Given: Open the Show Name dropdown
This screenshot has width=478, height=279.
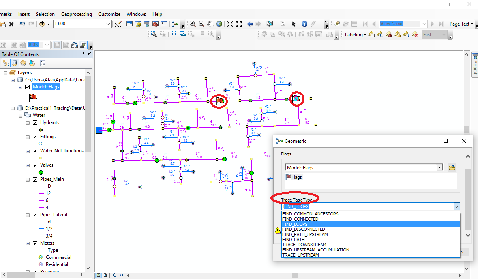Looking at the screenshot, I should (424, 24).
